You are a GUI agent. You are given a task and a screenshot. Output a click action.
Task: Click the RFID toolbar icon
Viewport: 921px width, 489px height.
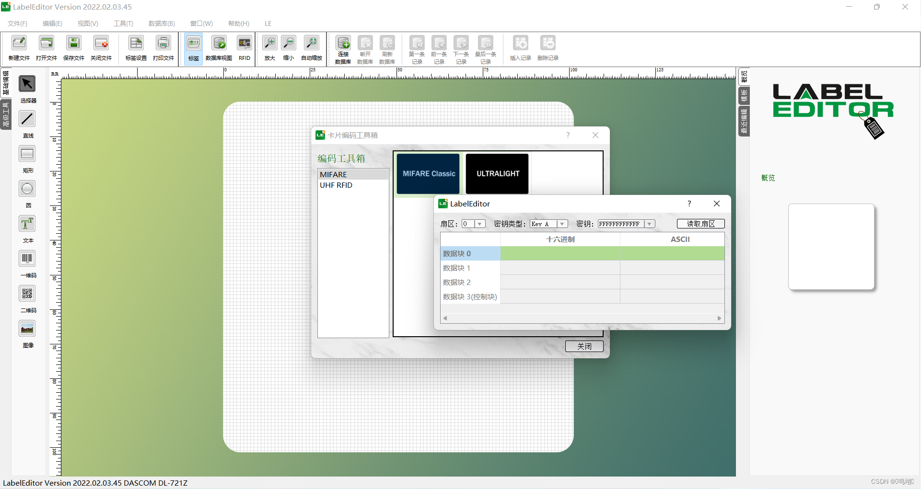(245, 43)
